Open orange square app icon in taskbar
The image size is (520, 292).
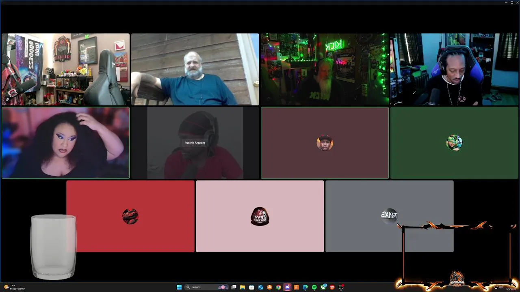(x=296, y=287)
